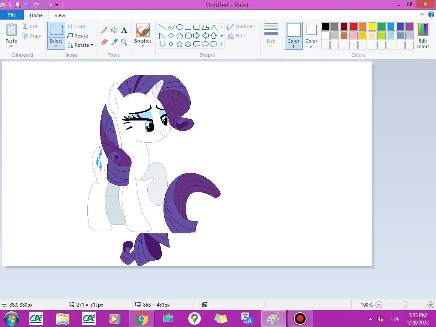Select the Color picker eyedropper tool
This screenshot has width=436, height=327.
114,42
